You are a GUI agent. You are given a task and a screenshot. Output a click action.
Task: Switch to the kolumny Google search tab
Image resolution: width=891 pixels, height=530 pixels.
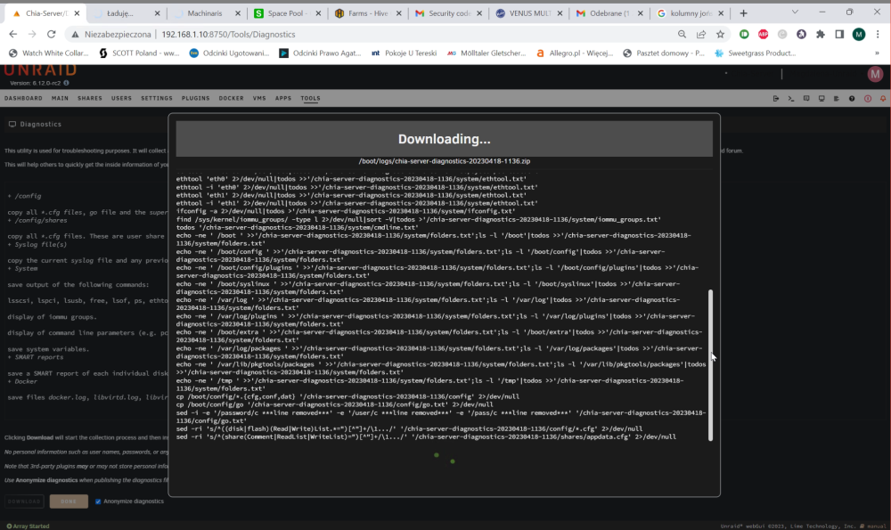(690, 13)
